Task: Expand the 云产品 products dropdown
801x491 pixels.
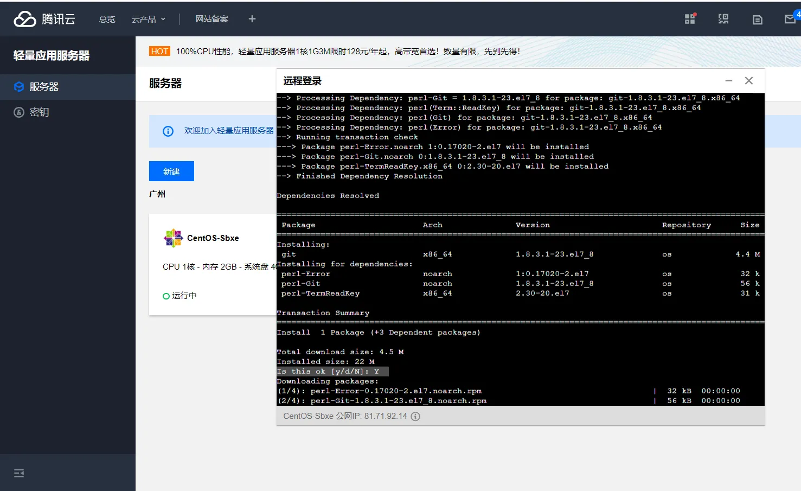Action: coord(148,19)
